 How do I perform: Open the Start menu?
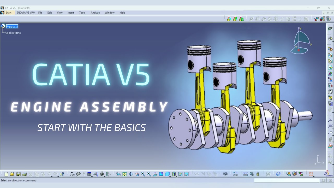click(x=9, y=13)
